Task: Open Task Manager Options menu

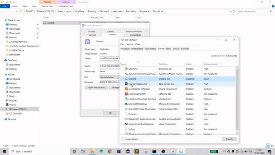Action: click(129, 44)
